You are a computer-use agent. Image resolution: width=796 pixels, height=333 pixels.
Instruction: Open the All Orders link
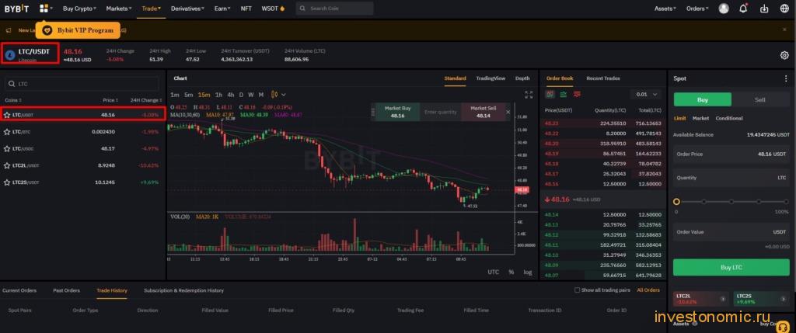click(x=648, y=290)
